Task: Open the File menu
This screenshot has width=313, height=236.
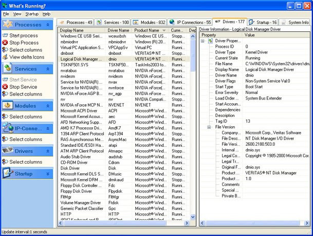Action: 6,14
